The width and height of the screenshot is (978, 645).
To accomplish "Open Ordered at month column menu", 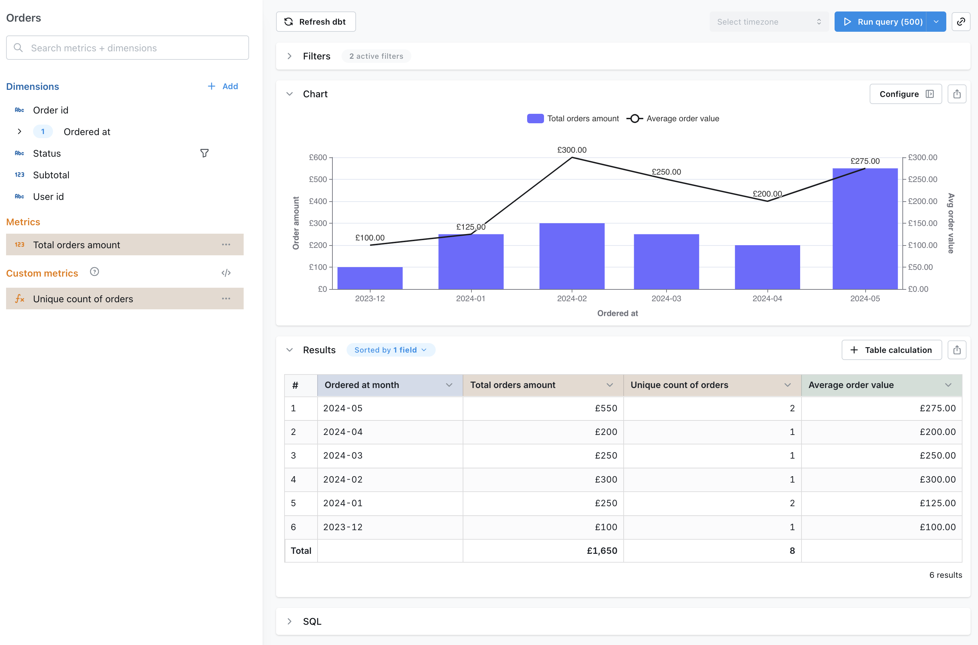I will [x=449, y=385].
